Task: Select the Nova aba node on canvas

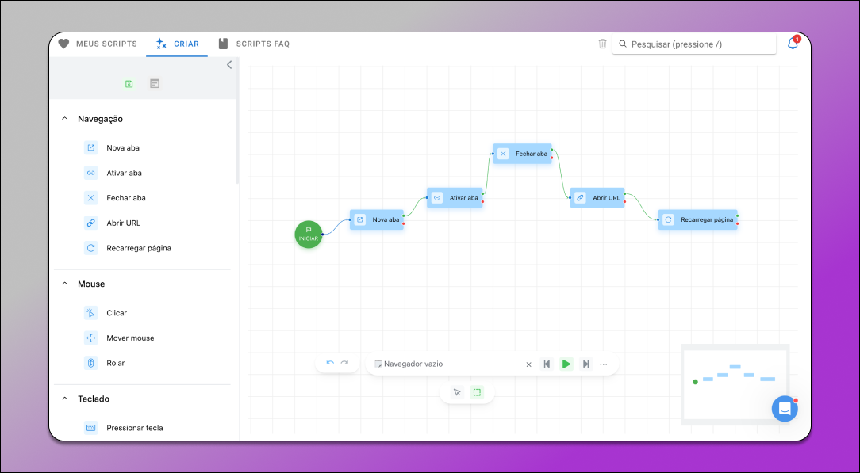Action: (377, 219)
